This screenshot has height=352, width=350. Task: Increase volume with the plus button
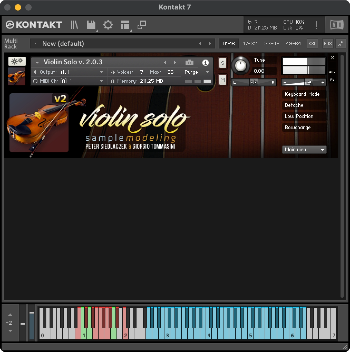(x=323, y=82)
